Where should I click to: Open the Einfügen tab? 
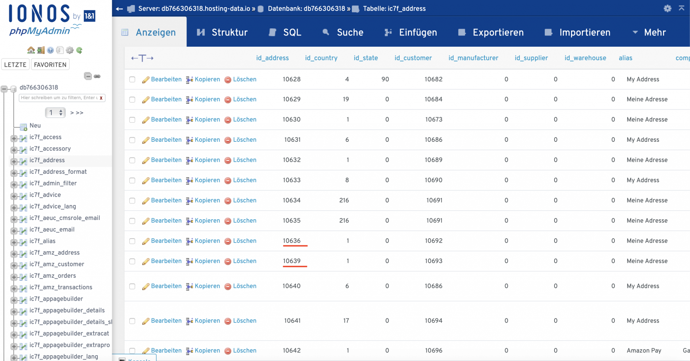click(x=411, y=32)
